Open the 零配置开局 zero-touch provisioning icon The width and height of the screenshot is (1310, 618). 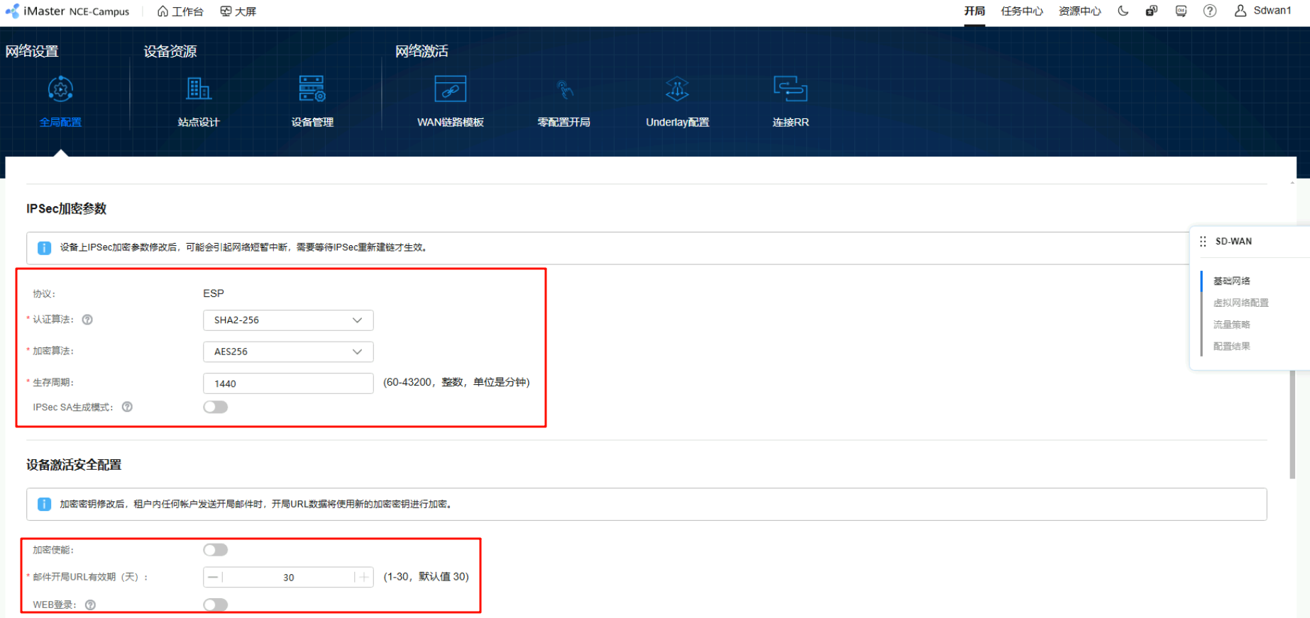pos(563,90)
